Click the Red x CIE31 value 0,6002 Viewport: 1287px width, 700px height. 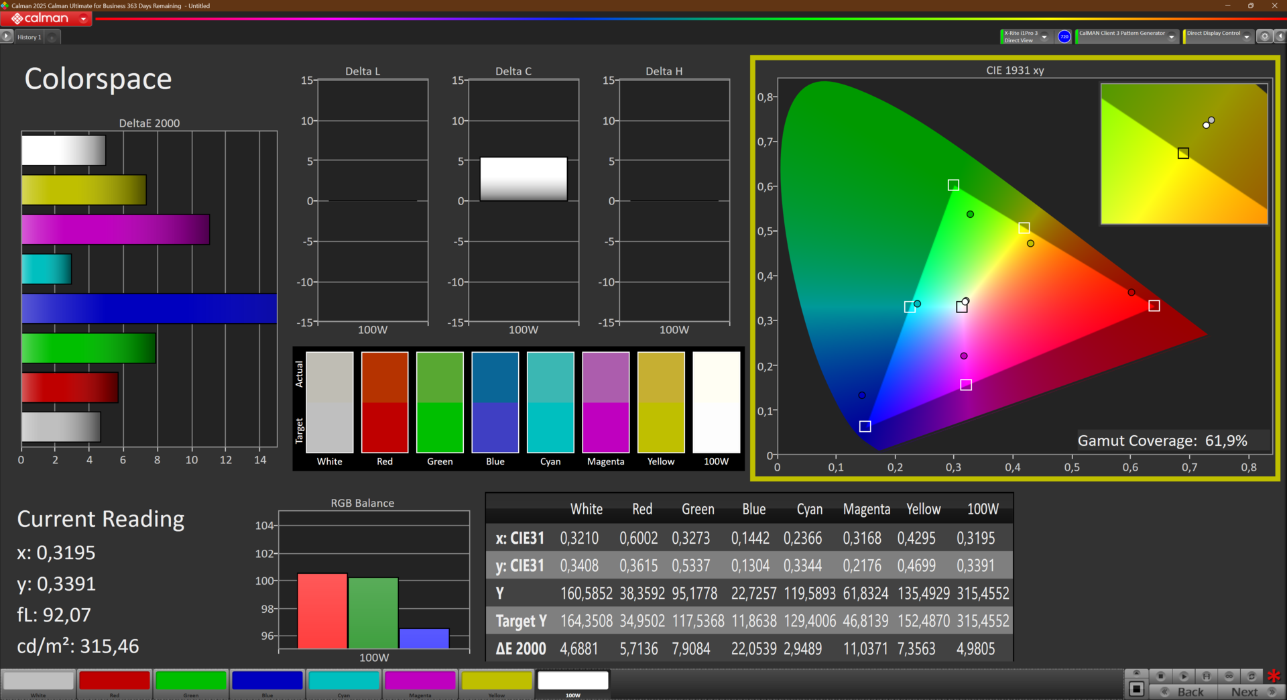click(x=639, y=538)
